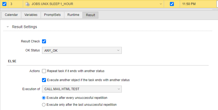Select Execute after every unsuccessful repetition

[44, 98]
